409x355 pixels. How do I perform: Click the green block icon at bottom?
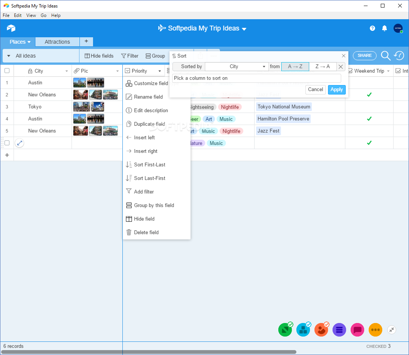pos(285,330)
